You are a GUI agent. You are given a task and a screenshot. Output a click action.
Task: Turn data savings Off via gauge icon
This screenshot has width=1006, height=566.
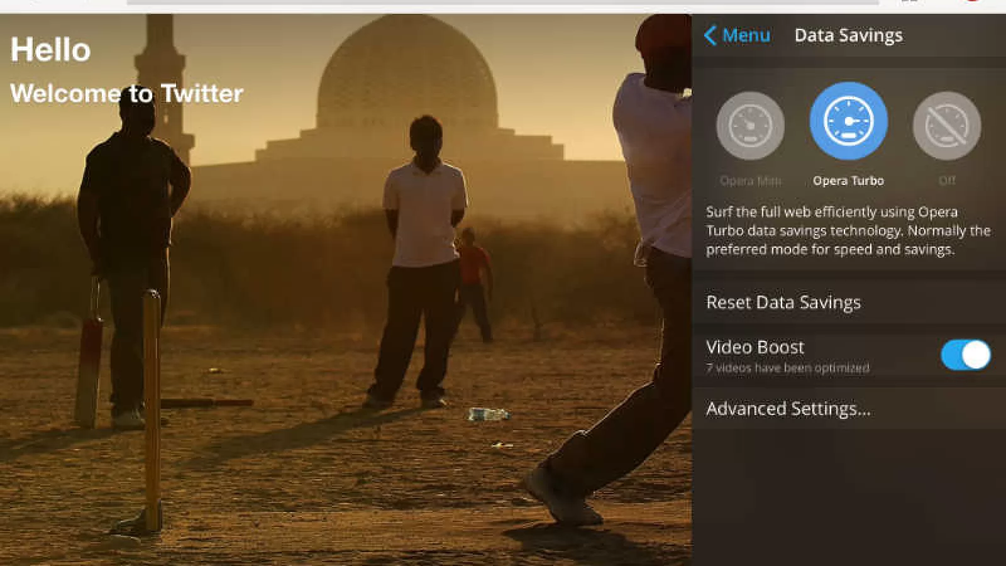(x=946, y=126)
